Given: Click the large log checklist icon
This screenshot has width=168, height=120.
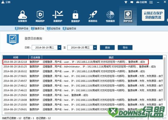Looking at the screenshot, I should pyautogui.click(x=13, y=39).
